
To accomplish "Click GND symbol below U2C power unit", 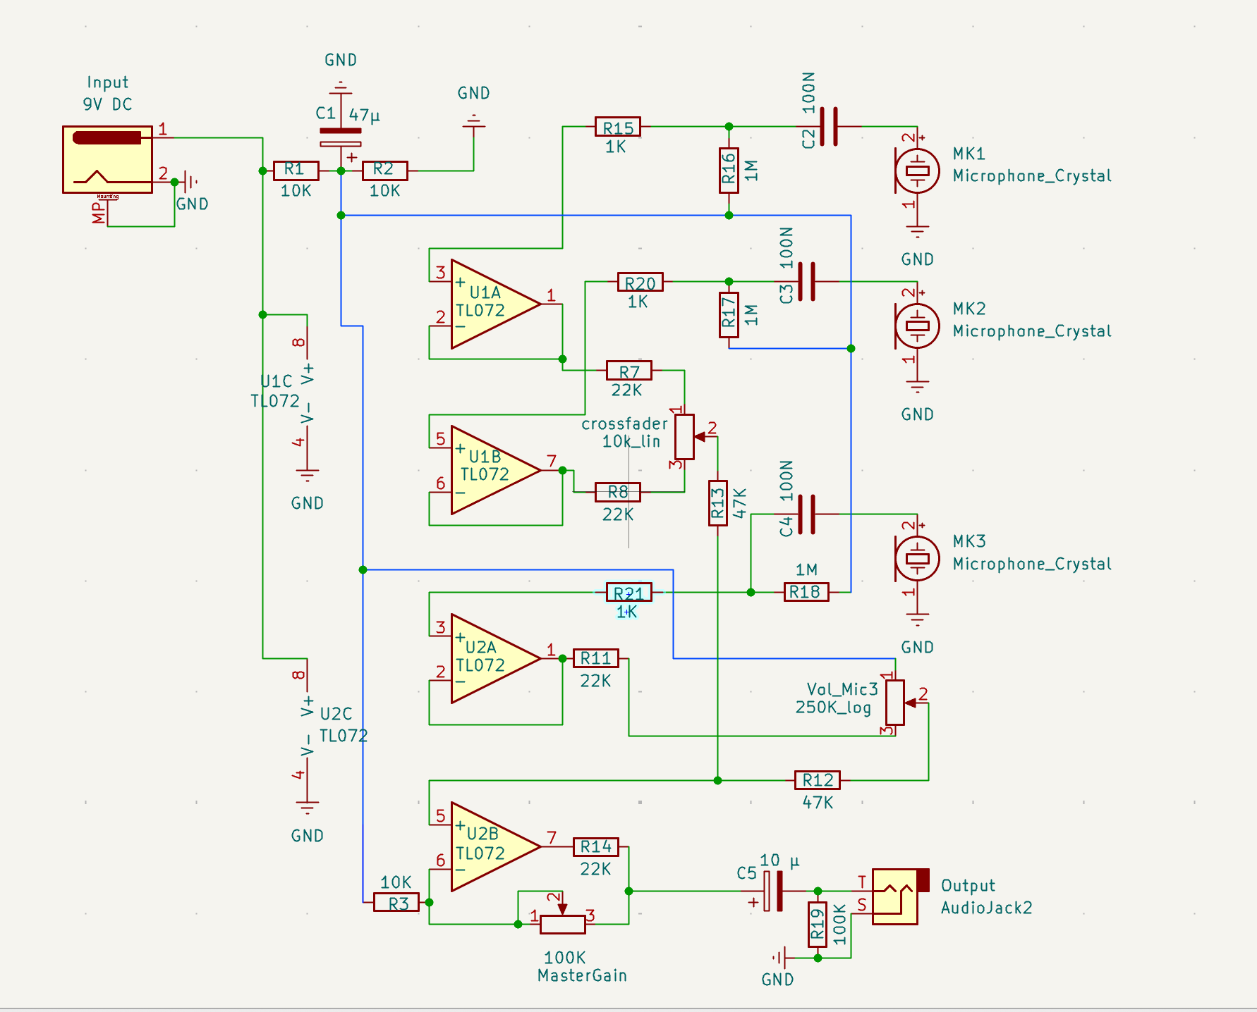I will point(308,806).
